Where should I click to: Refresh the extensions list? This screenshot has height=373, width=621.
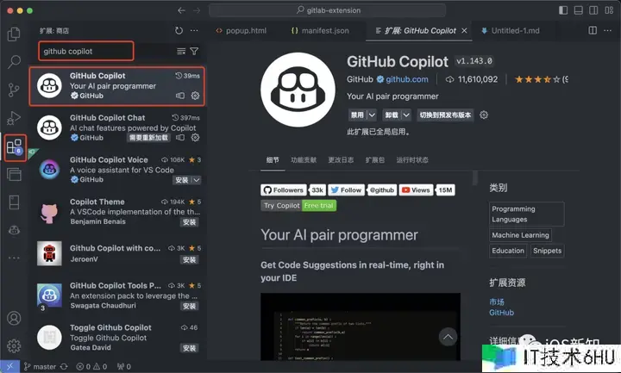coord(179,30)
